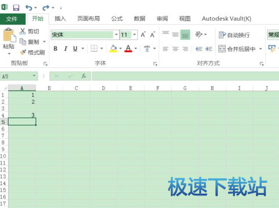Switch to the 插入 tab
This screenshot has height=208, width=279.
click(60, 19)
